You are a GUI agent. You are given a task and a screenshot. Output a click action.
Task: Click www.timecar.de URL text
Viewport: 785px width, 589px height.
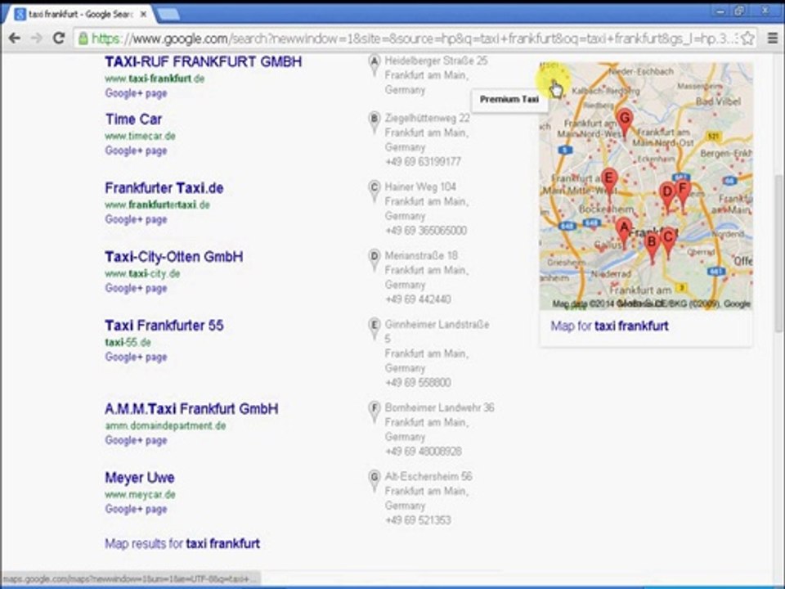pos(140,137)
